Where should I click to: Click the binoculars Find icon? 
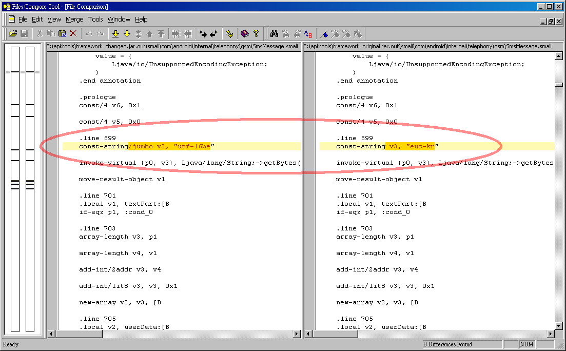point(274,34)
